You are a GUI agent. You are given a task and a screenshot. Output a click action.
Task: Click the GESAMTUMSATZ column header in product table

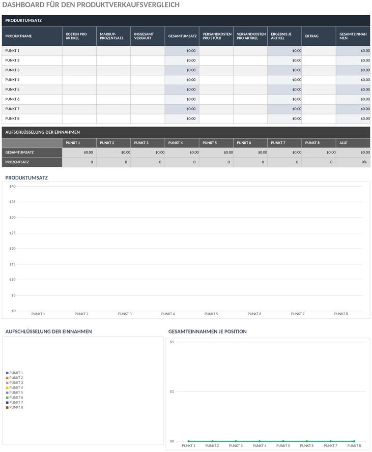coord(182,36)
